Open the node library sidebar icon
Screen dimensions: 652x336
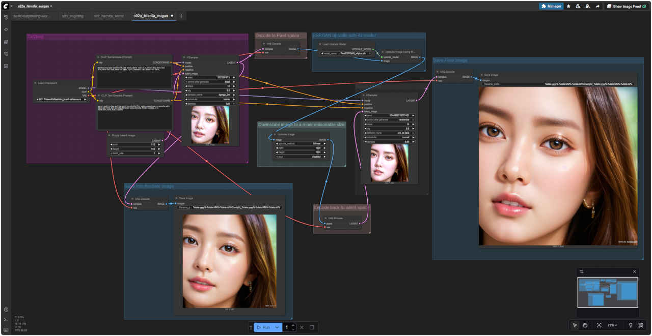[x=6, y=29]
